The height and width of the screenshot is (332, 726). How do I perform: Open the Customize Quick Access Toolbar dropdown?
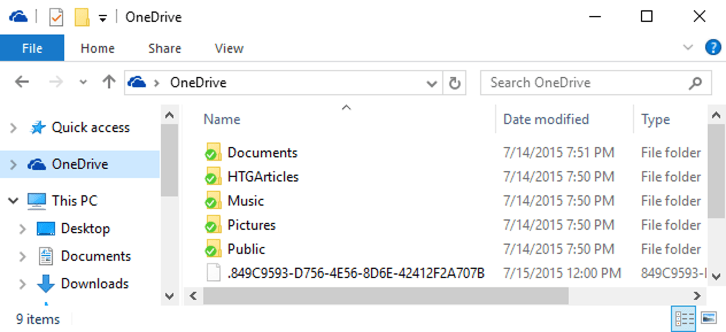point(103,18)
